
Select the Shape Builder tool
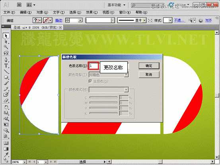coord(6,131)
